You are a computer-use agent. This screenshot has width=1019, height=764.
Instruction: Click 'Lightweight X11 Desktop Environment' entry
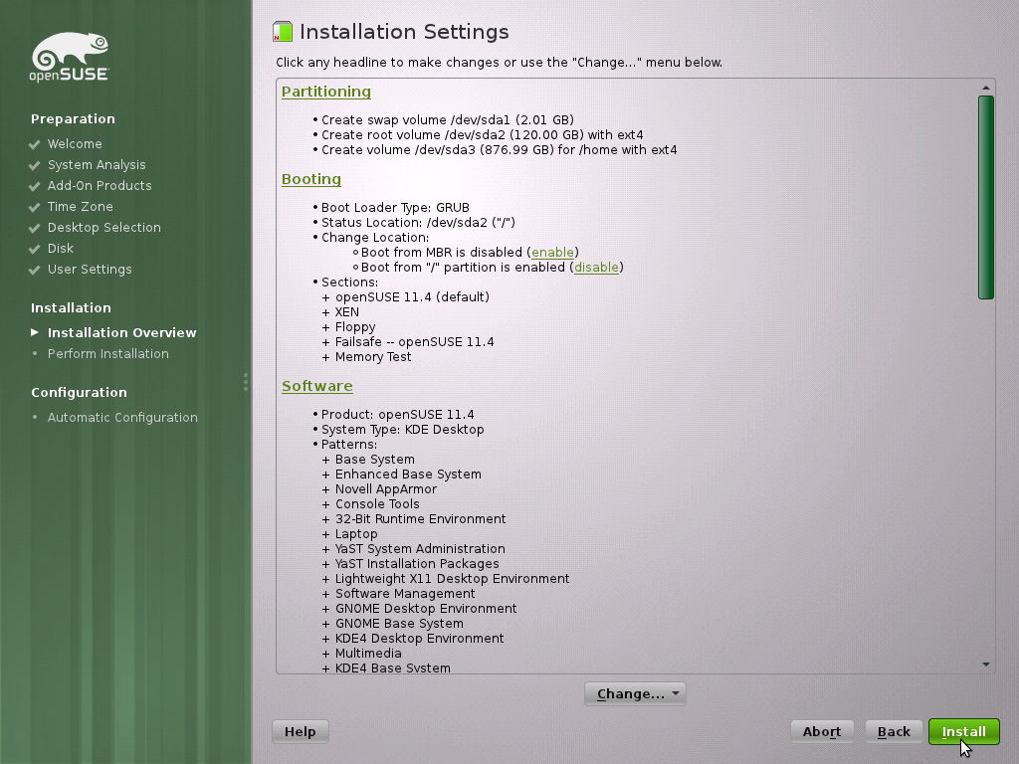(453, 579)
